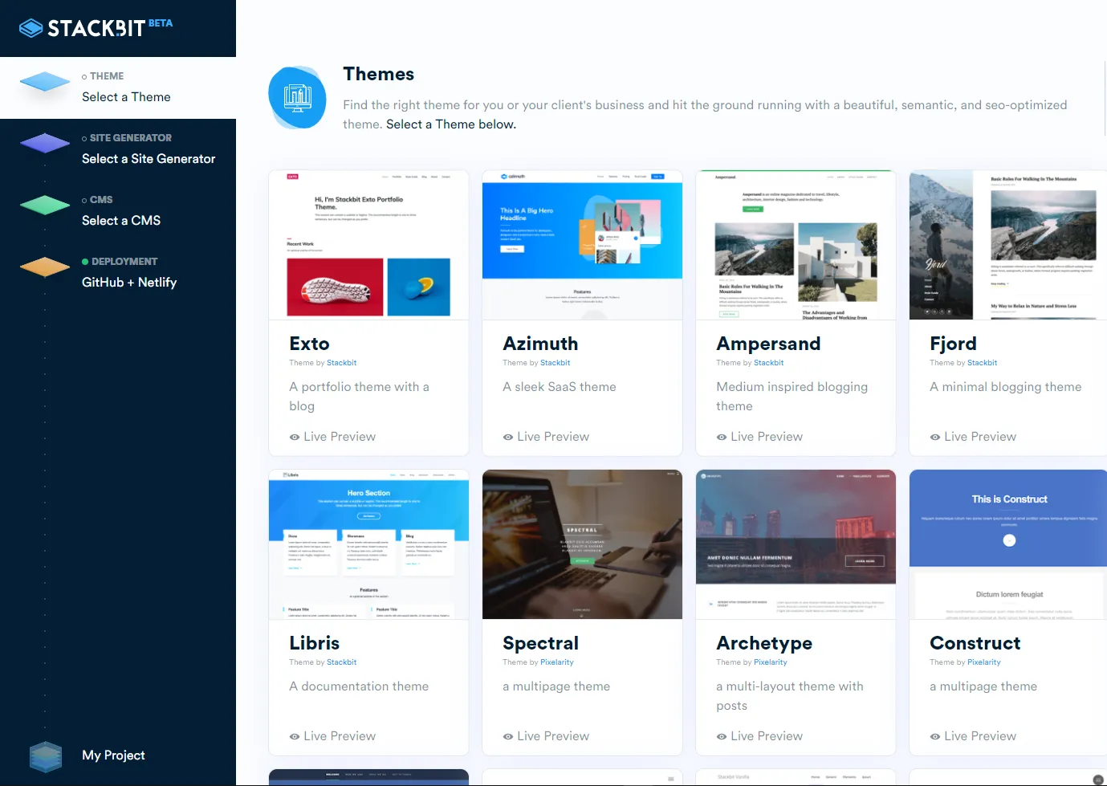Screen dimensions: 1107x786
Task: Select the circle indicator next to THEME
Action: point(83,75)
